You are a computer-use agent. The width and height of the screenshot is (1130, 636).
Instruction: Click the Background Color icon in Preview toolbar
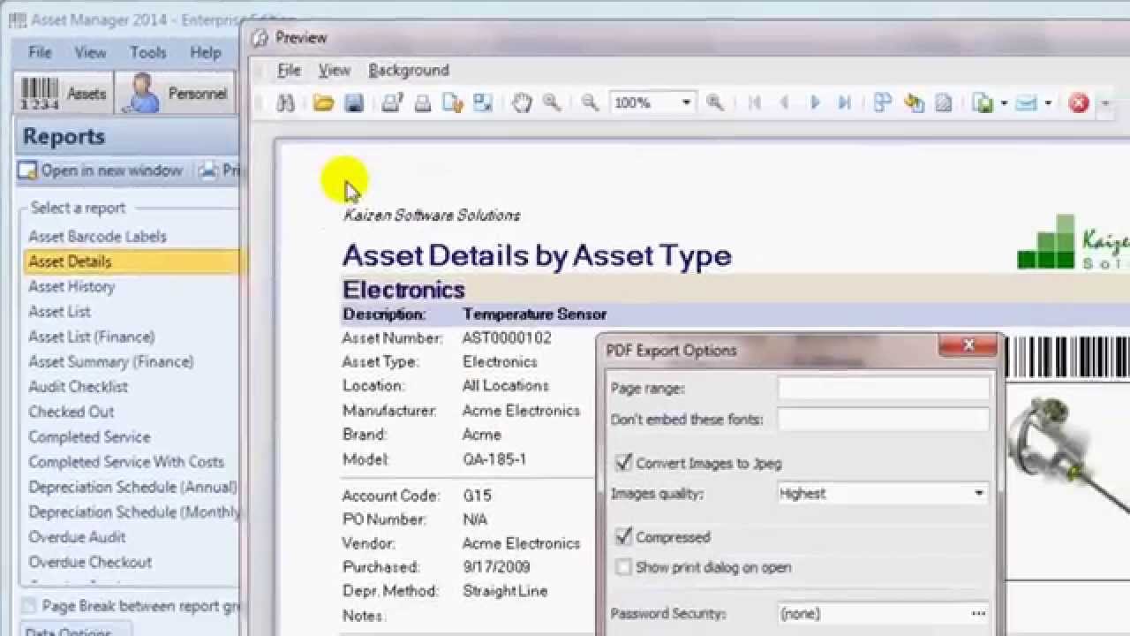(914, 103)
